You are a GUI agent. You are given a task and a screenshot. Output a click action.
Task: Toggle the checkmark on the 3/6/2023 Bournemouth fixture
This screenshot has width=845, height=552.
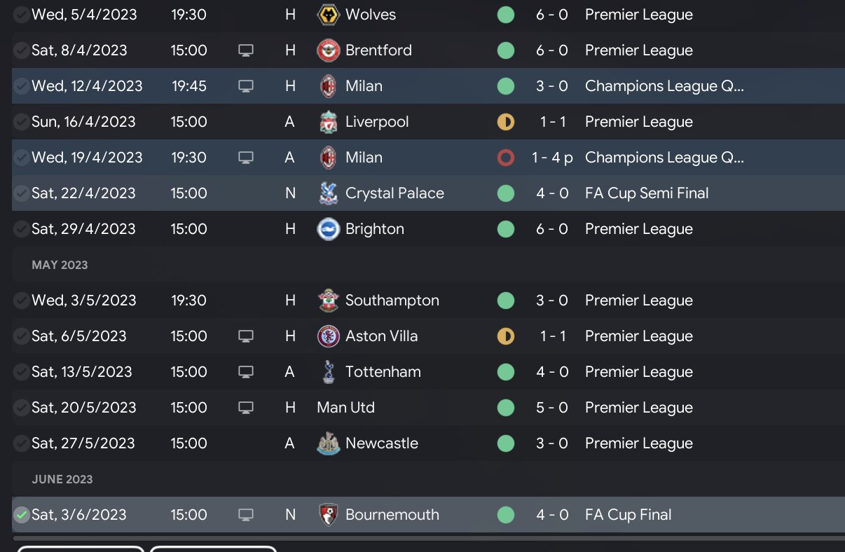tap(22, 515)
